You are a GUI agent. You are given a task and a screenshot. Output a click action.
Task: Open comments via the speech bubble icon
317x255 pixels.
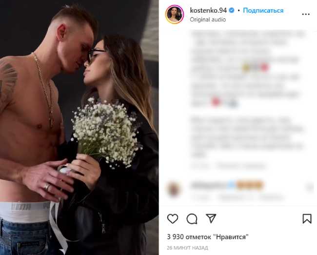pos(192,218)
